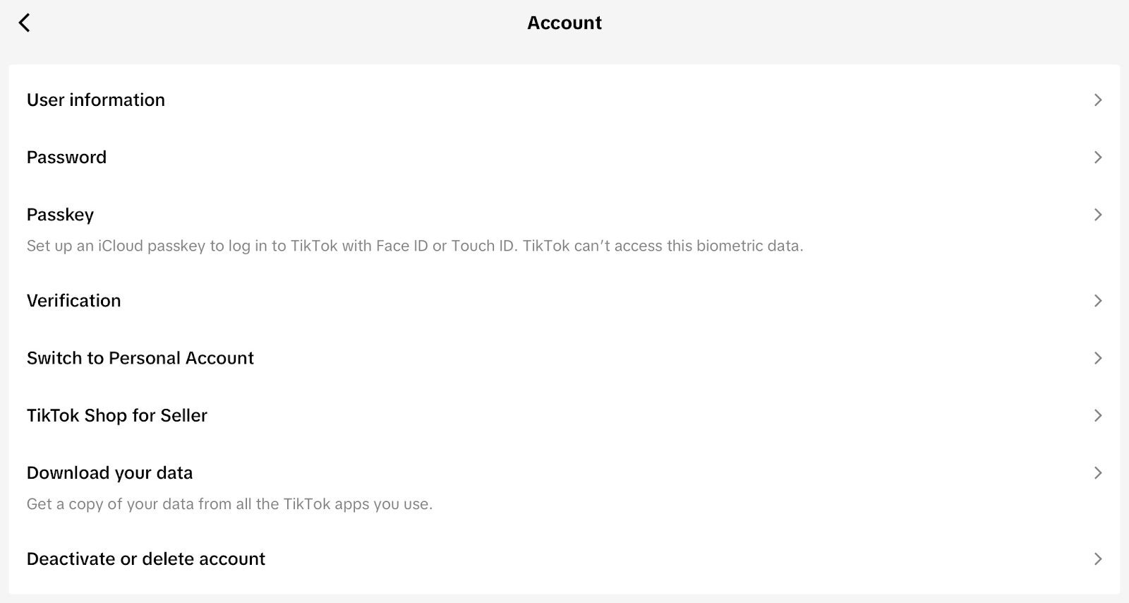This screenshot has width=1129, height=603.
Task: Click the chevron on TikTok Shop for Seller
Action: pos(1098,415)
